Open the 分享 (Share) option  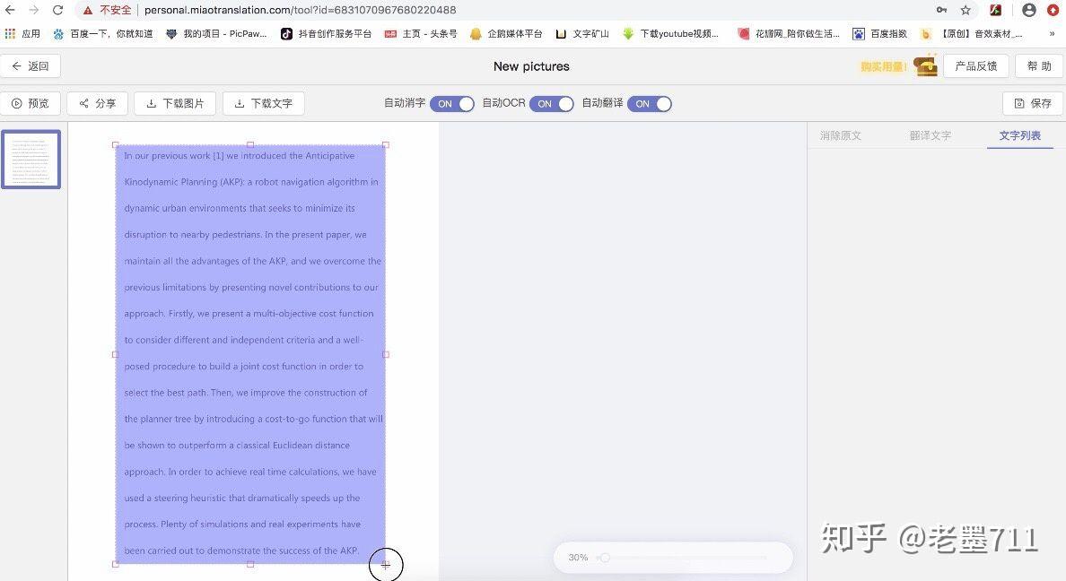[x=96, y=103]
